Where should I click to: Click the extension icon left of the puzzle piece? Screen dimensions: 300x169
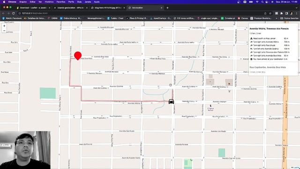[x=277, y=13]
